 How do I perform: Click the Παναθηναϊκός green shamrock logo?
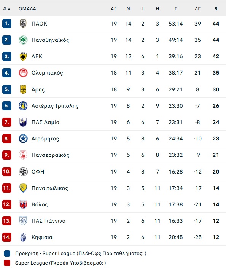(23, 40)
